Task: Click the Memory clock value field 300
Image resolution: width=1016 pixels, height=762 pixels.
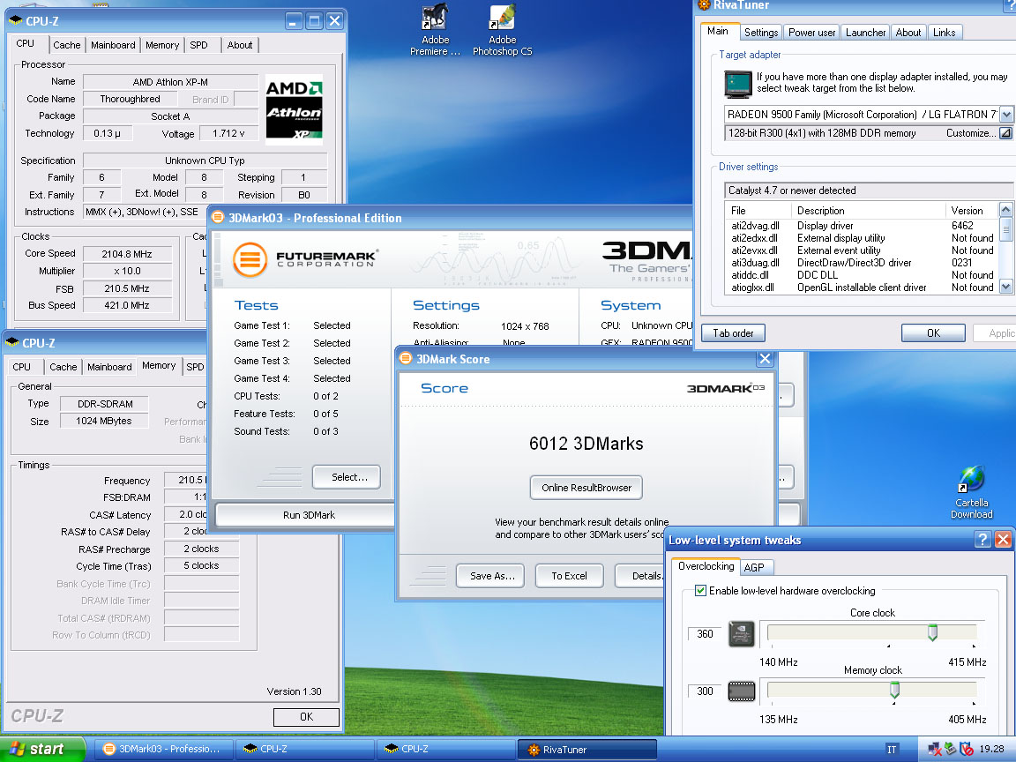Action: coord(705,691)
